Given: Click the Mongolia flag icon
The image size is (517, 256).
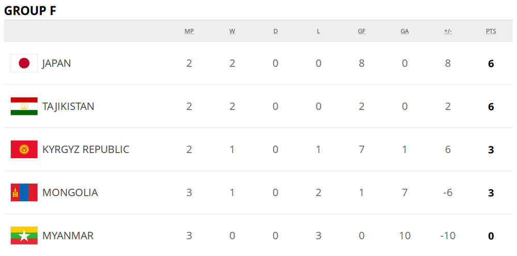Looking at the screenshot, I should point(24,192).
